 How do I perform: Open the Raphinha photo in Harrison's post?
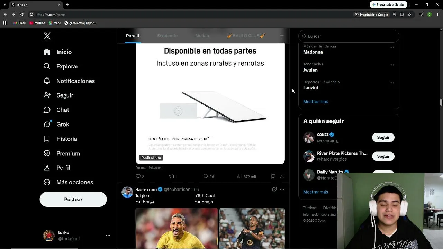(177, 228)
